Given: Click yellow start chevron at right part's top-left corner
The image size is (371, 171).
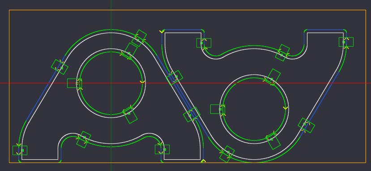Looking at the screenshot, I should pos(162,31).
